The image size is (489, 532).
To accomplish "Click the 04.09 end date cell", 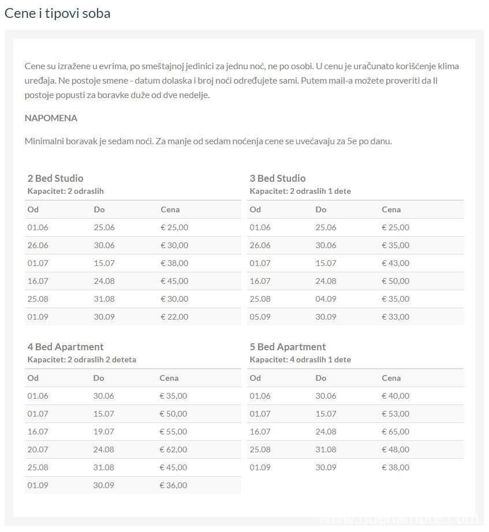I will (x=326, y=299).
